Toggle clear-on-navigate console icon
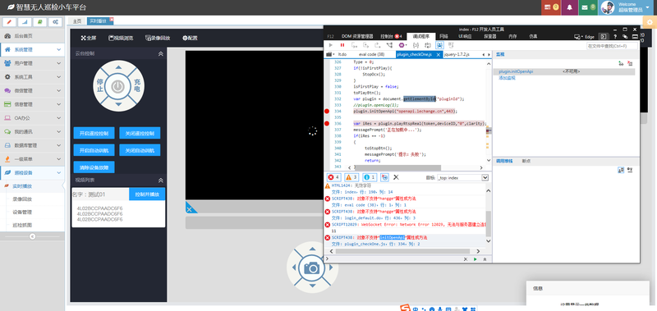657x311 pixels. tap(384, 177)
